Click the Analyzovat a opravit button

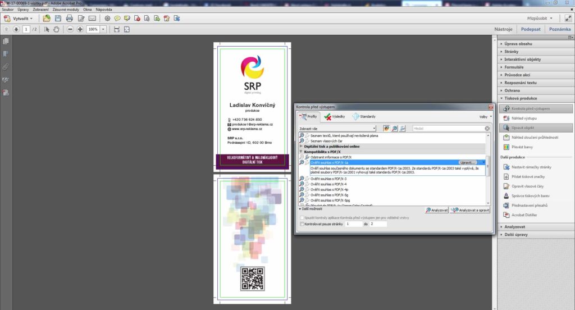pyautogui.click(x=471, y=210)
